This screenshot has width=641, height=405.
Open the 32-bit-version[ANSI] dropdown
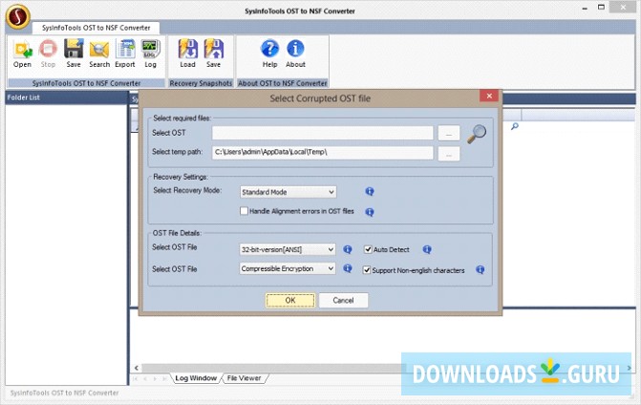click(288, 249)
